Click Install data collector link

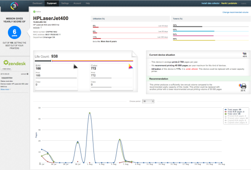coord(211,3)
